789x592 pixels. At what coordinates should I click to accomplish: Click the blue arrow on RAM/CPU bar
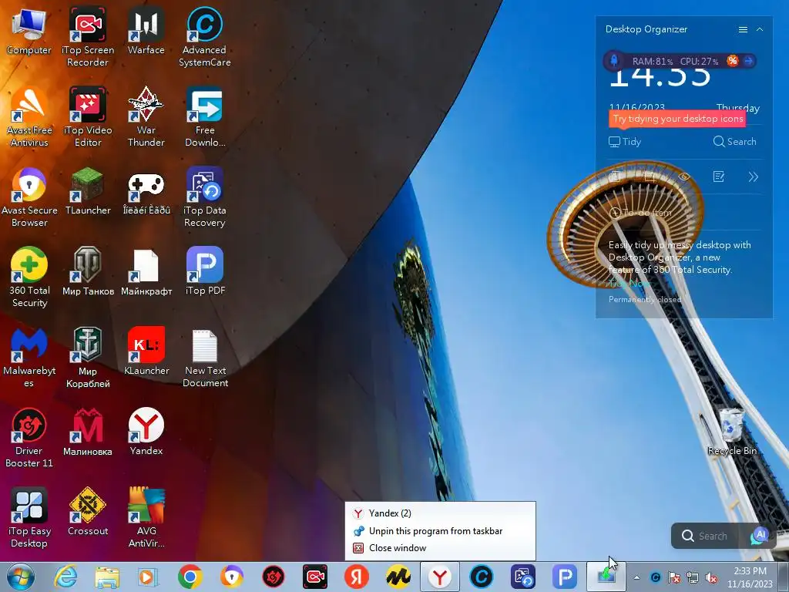[x=749, y=61]
